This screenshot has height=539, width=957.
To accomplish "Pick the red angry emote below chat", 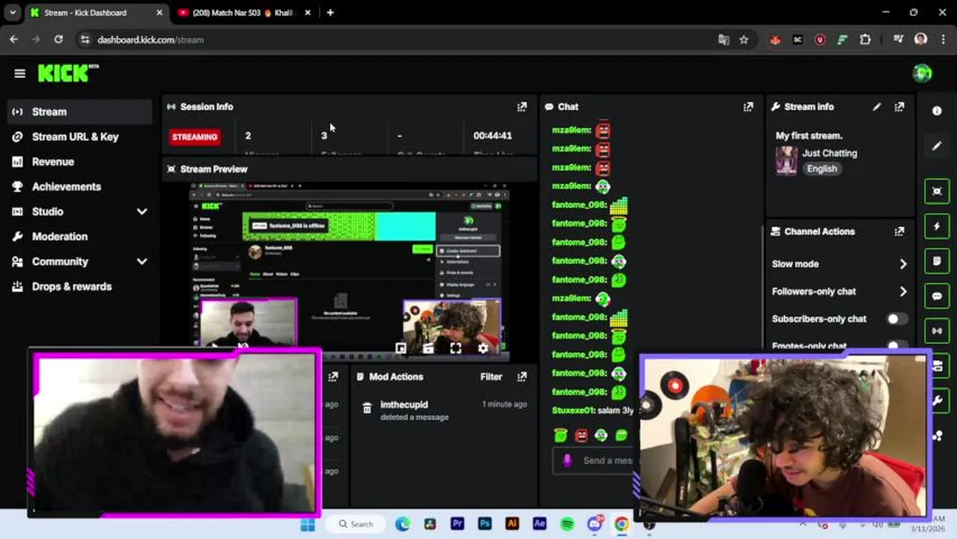I will 581,435.
